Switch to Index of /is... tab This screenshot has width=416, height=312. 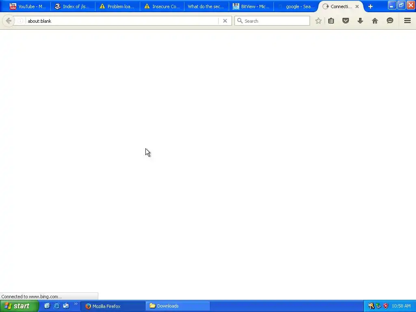pyautogui.click(x=72, y=6)
